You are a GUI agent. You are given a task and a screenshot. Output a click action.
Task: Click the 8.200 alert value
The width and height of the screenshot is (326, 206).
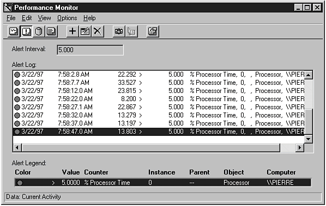click(x=129, y=99)
